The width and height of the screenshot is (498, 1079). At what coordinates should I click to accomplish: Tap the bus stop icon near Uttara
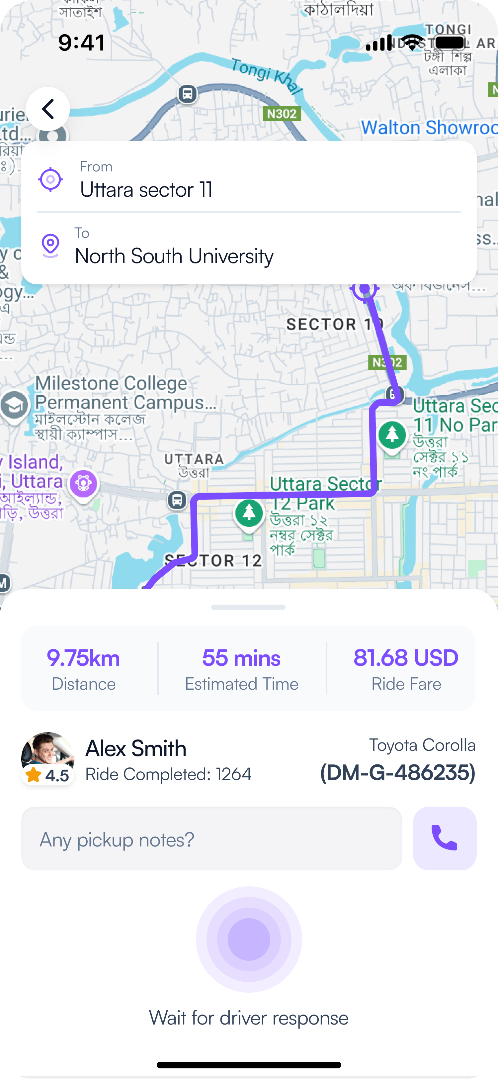[177, 500]
